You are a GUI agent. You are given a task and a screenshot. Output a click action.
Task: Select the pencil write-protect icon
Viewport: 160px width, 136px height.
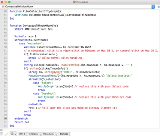(x=7, y=134)
